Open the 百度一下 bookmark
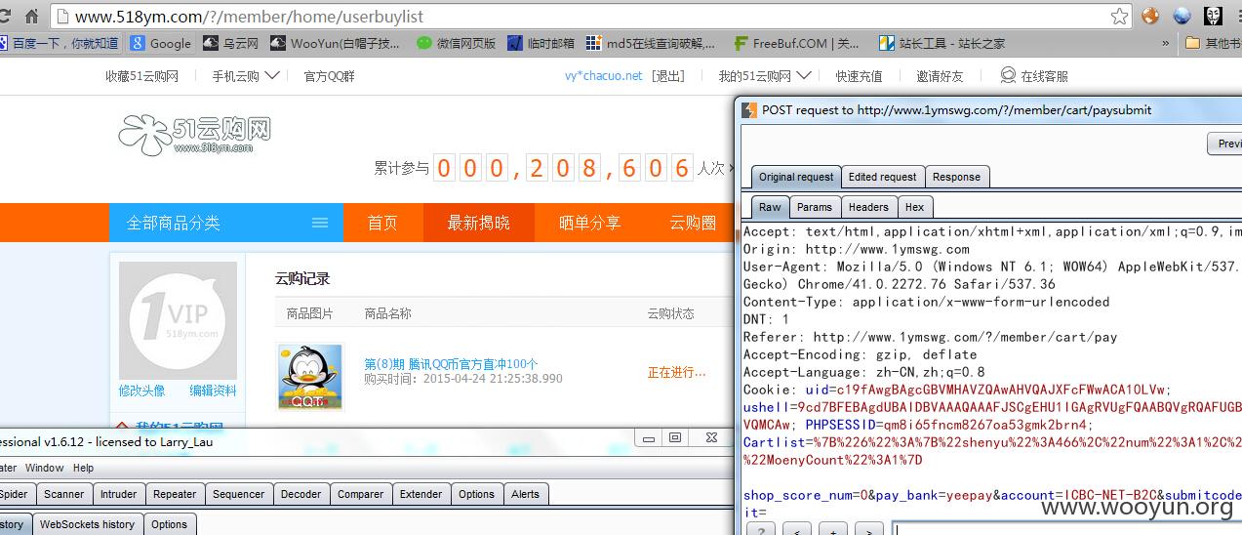The height and width of the screenshot is (535, 1242). click(59, 43)
